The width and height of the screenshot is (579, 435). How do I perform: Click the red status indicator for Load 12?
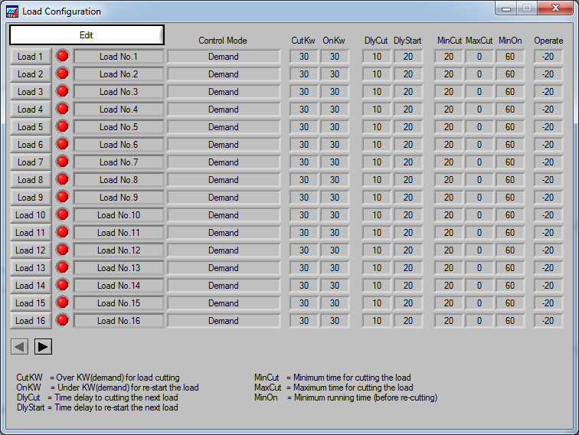pos(62,250)
